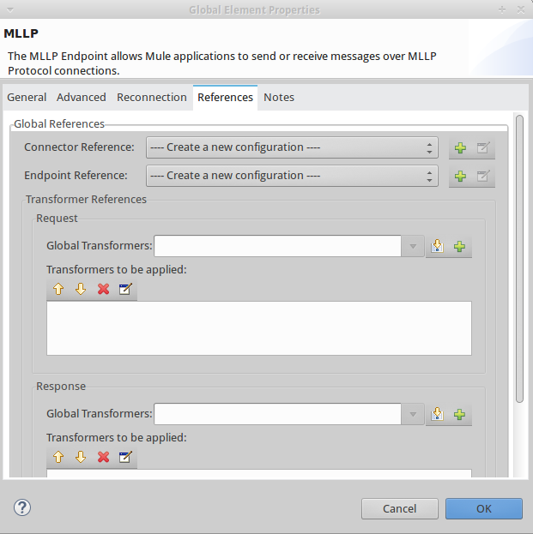Edit the Endpoint Reference configuration
533x534 pixels.
483,176
